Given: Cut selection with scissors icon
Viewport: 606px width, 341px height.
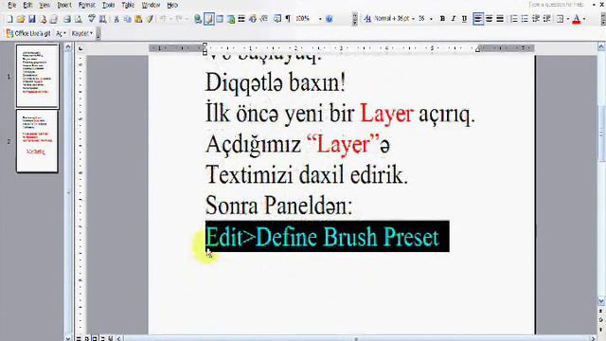Looking at the screenshot, I should point(116,19).
